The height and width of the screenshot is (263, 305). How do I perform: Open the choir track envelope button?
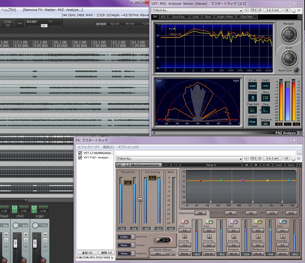click(x=26, y=250)
